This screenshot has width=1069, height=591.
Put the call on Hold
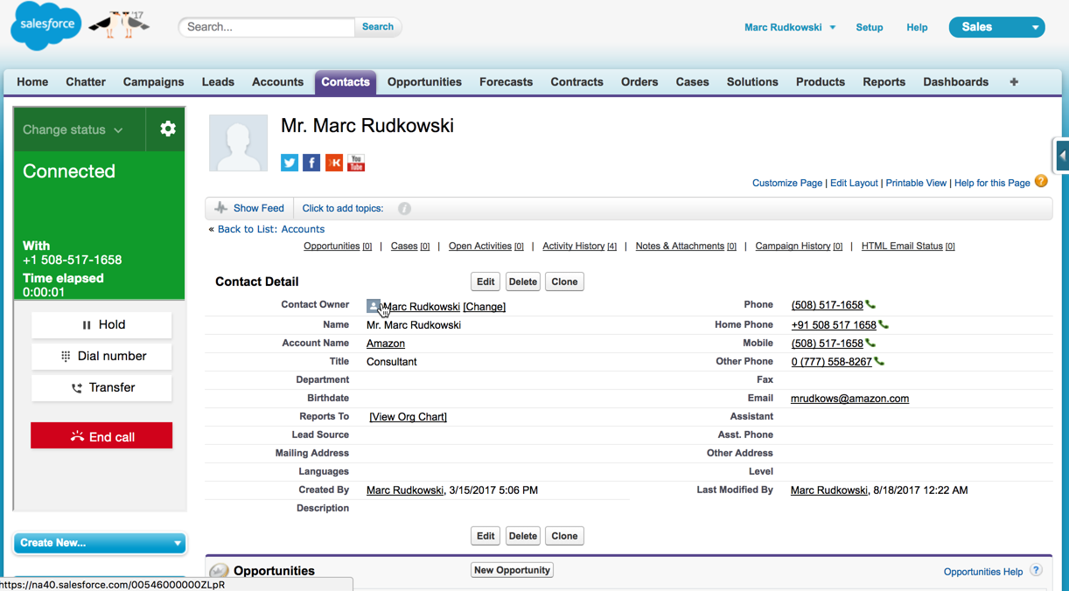click(x=101, y=324)
